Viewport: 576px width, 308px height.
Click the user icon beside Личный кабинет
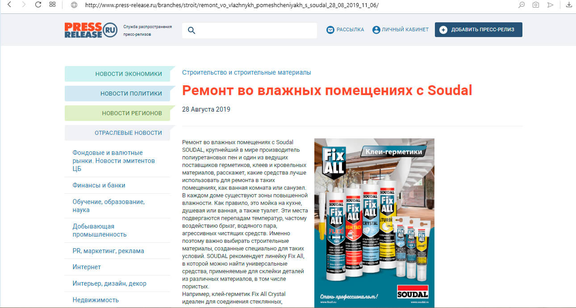coord(376,30)
